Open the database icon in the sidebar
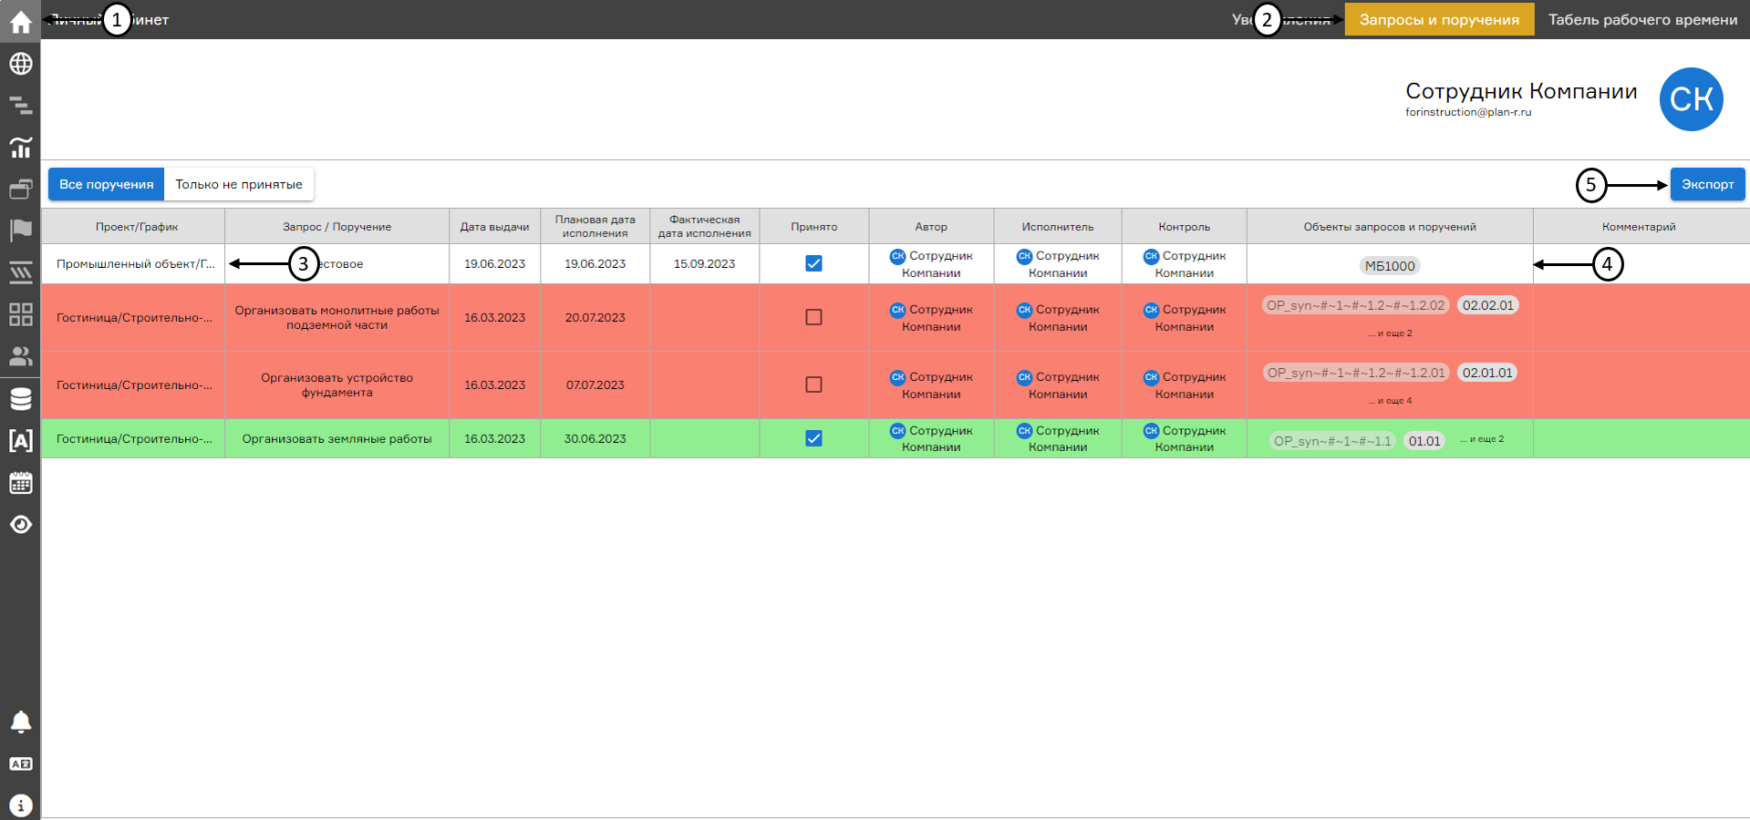This screenshot has width=1750, height=820. (20, 398)
